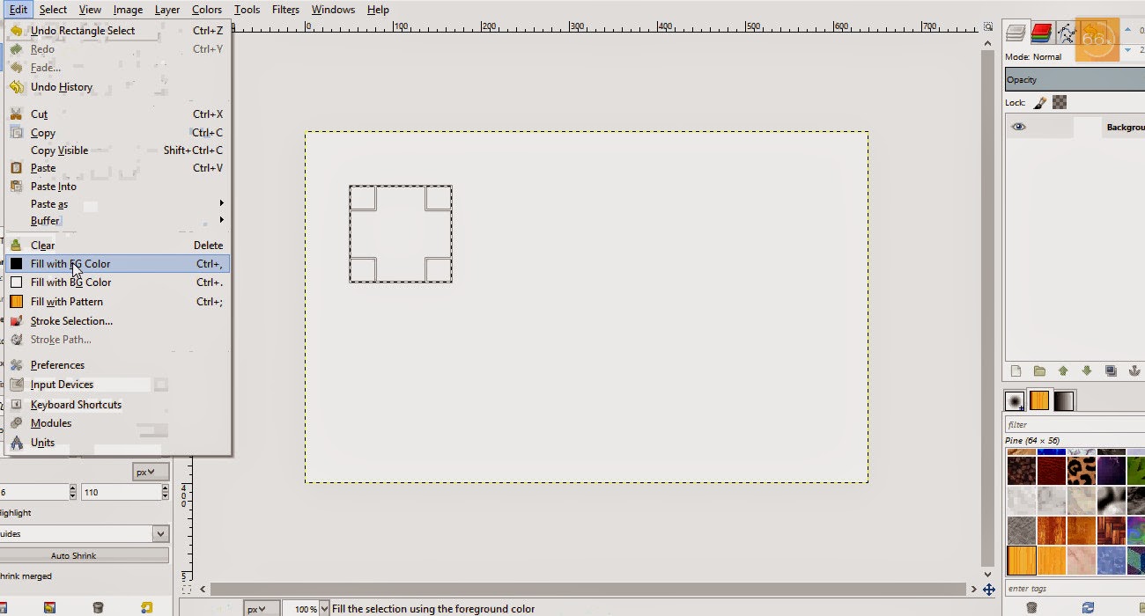The width and height of the screenshot is (1145, 616).
Task: Open the Colors menu
Action: pos(207,10)
